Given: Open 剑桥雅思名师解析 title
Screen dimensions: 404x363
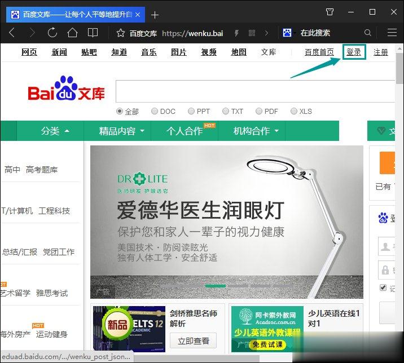Looking at the screenshot, I should (193, 318).
